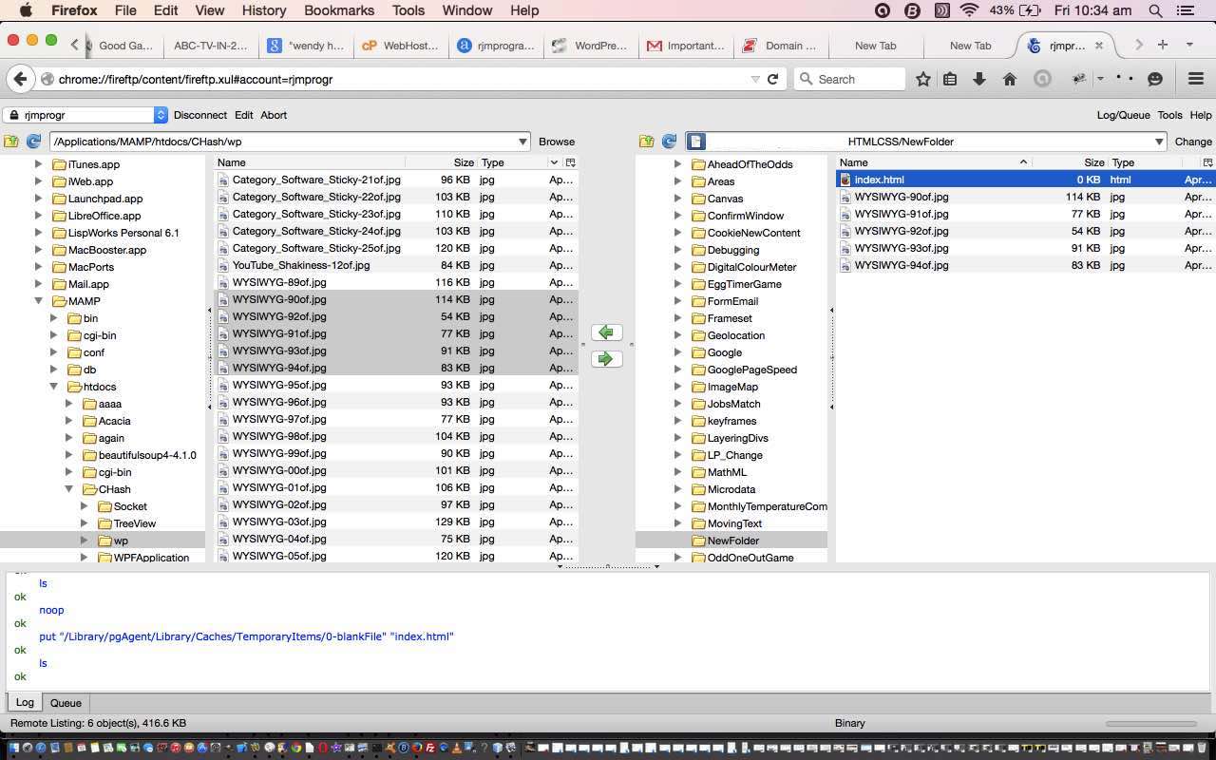Switch to the WebHost browser tab
The image size is (1216, 760).
pyautogui.click(x=400, y=45)
